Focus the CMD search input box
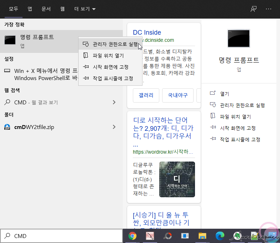 [x=61, y=236]
